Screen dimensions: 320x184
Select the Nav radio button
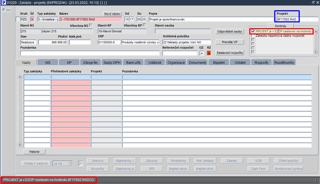(4, 10)
